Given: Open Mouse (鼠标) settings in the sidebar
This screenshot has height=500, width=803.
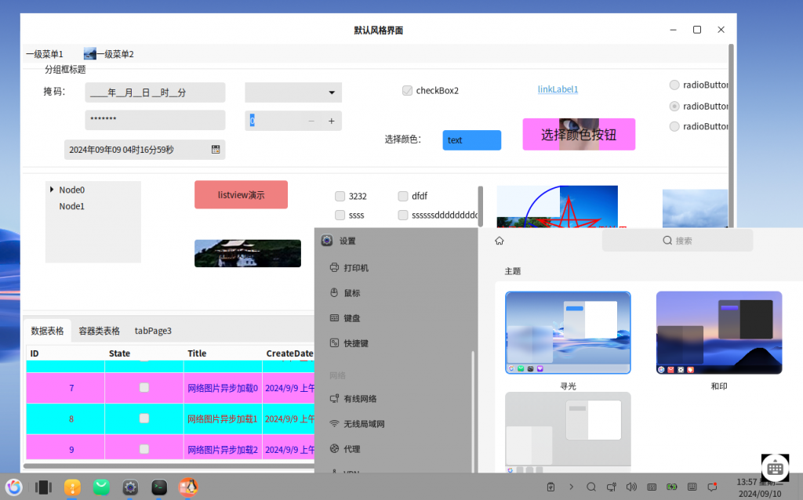Looking at the screenshot, I should [x=354, y=292].
